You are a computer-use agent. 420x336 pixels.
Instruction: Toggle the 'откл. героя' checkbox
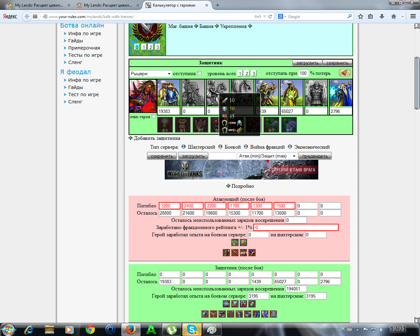coord(153,116)
